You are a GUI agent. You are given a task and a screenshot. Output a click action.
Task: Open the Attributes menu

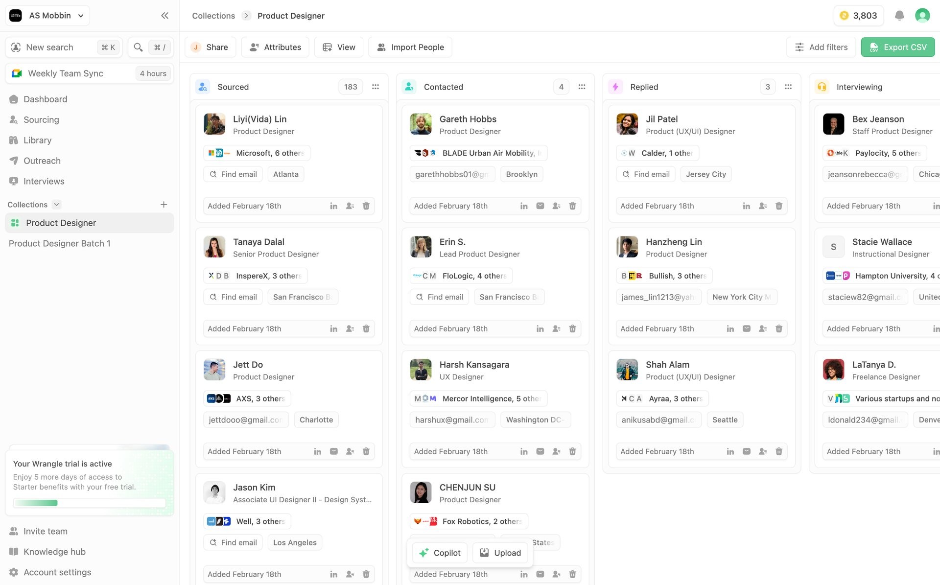[x=275, y=47]
